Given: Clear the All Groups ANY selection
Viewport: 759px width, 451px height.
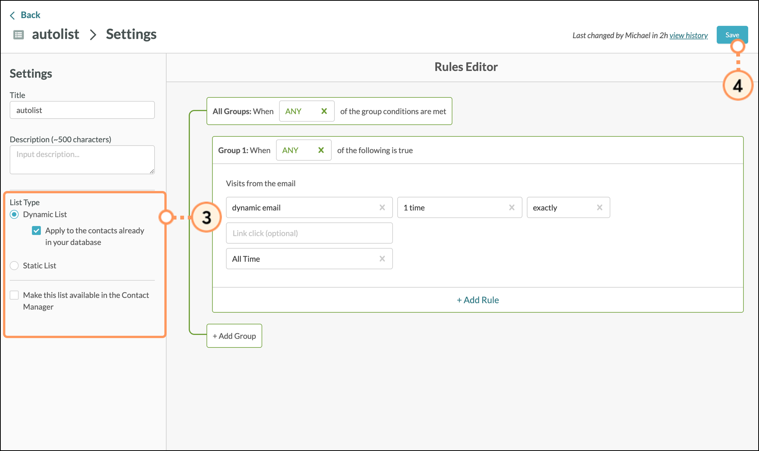Looking at the screenshot, I should pos(324,111).
